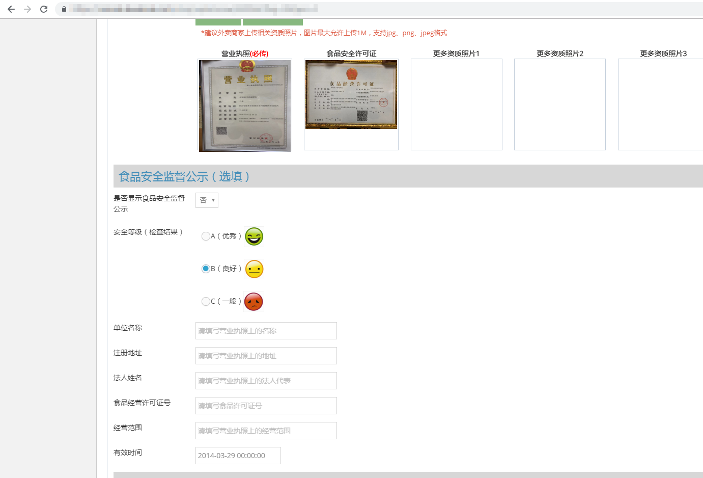703x478 pixels.
Task: Open the 是否显示食品安全监督公示 dropdown
Action: (207, 200)
